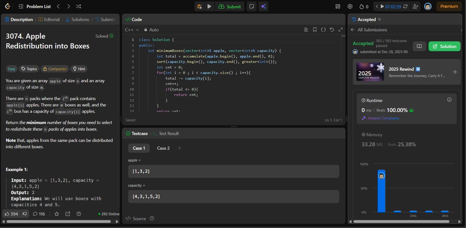Image resolution: width=466 pixels, height=228 pixels.
Task: Run the code with the play button
Action: tap(209, 7)
